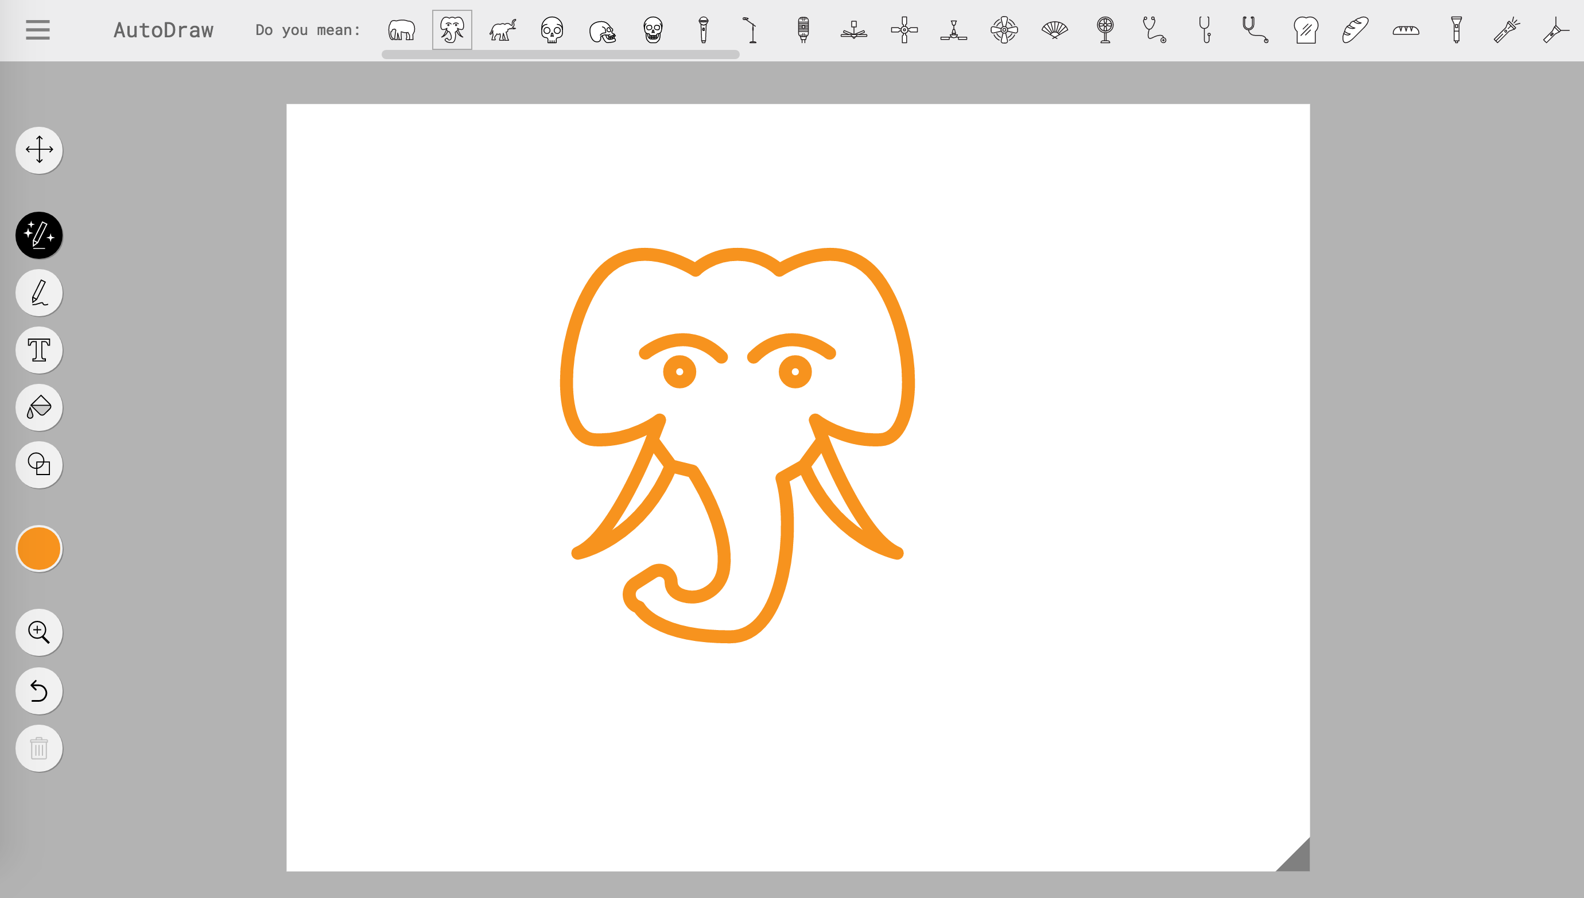Screen dimensions: 1584x898
Task: Pick the elephant with raised trunk suggestion
Action: click(x=502, y=30)
